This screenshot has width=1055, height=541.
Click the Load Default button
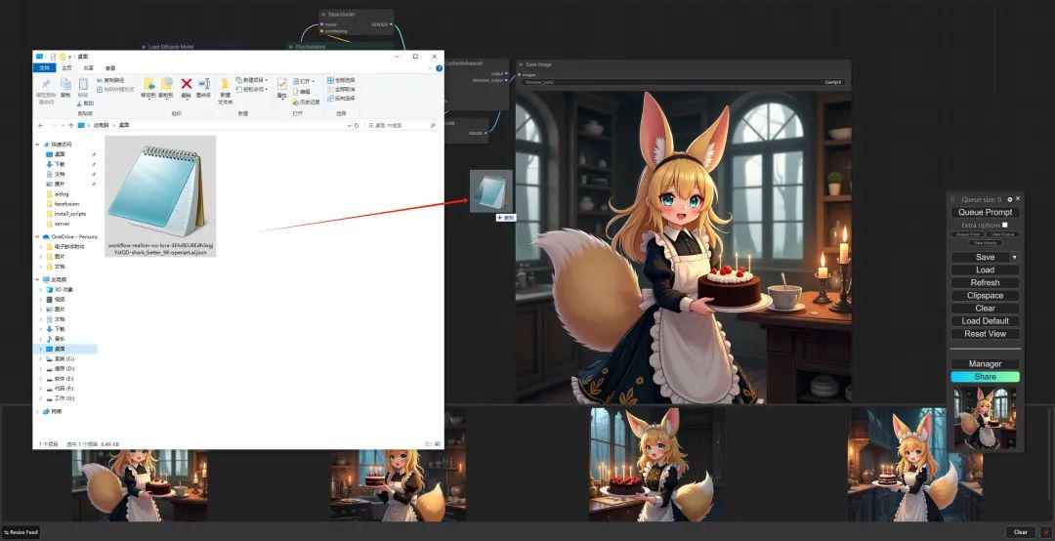(x=985, y=320)
